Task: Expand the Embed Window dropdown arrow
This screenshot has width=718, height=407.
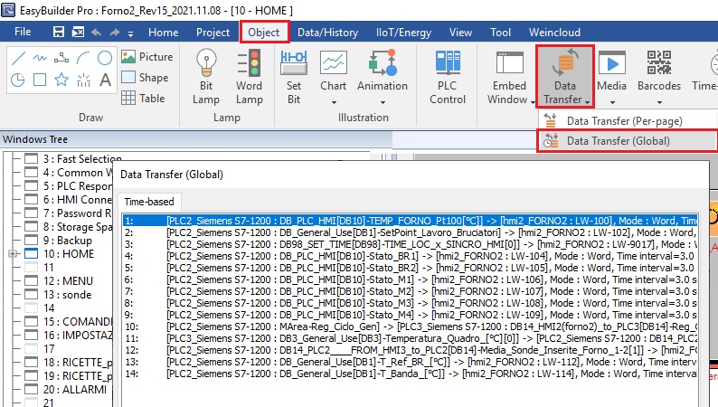Action: [533, 102]
